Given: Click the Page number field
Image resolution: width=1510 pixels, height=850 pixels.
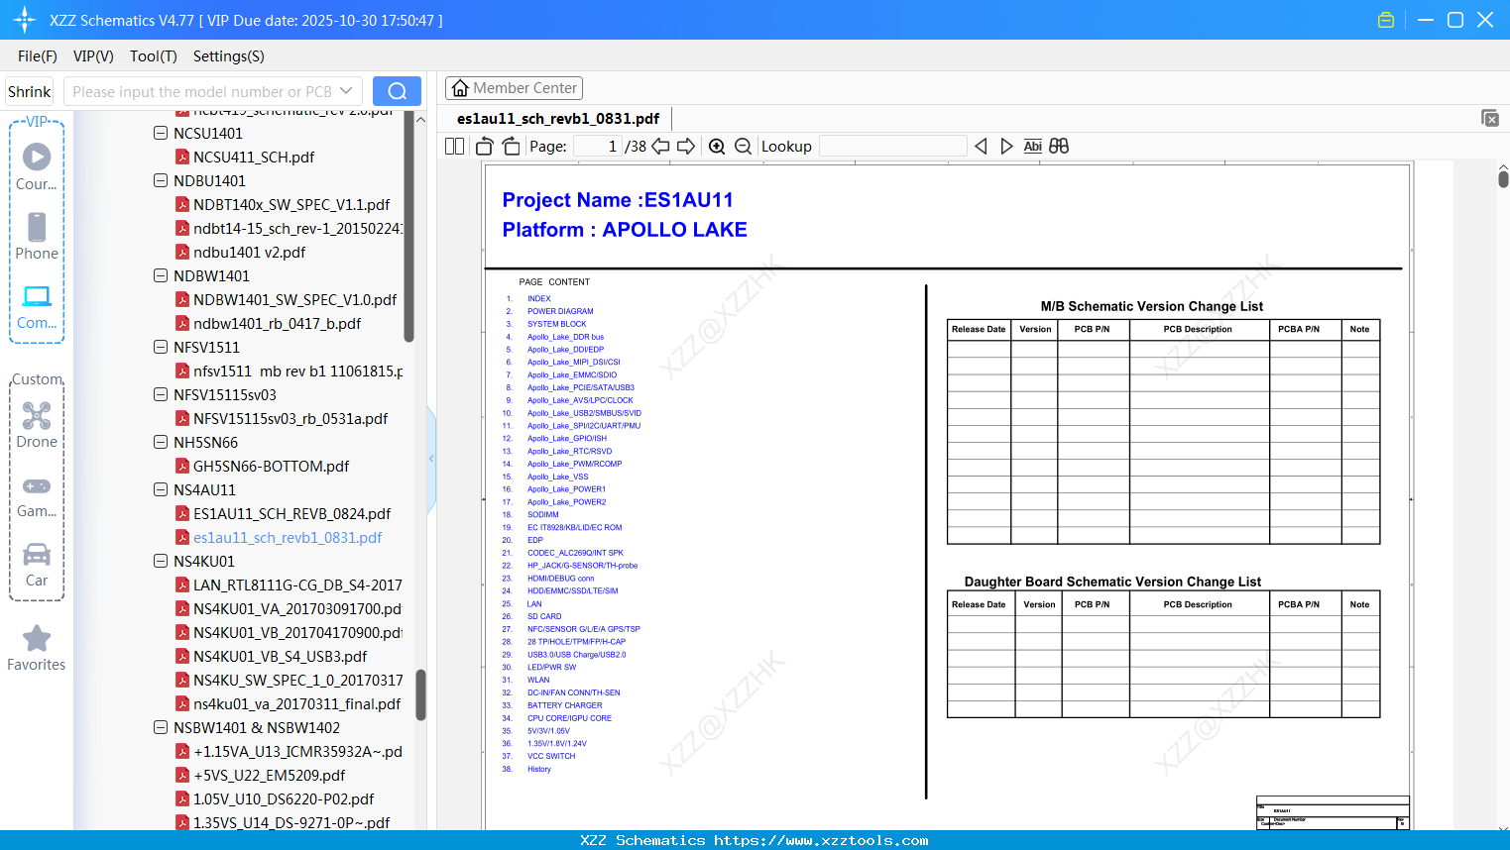Looking at the screenshot, I should click(x=598, y=147).
